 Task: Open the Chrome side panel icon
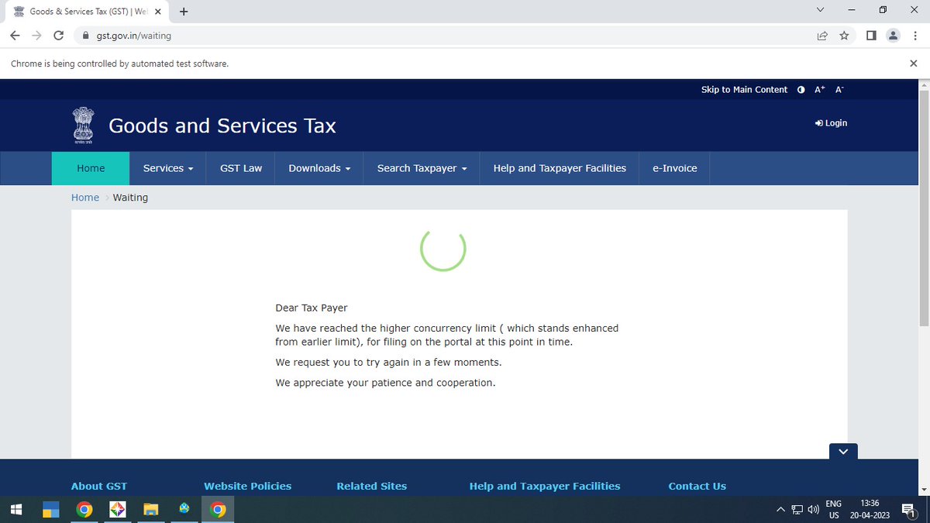click(x=871, y=36)
